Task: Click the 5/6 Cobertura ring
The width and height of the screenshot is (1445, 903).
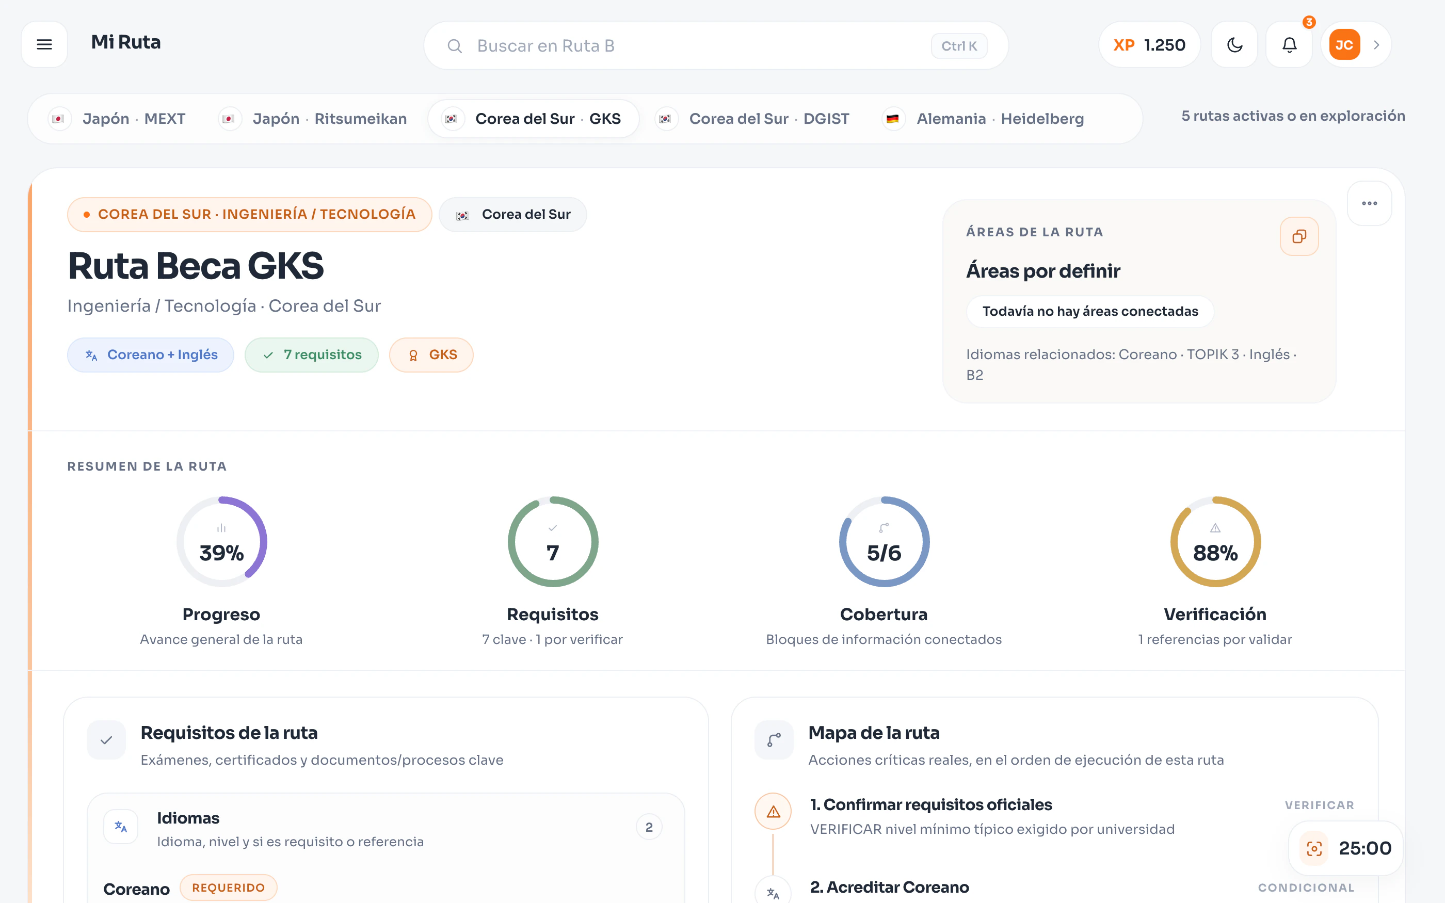Action: tap(885, 542)
